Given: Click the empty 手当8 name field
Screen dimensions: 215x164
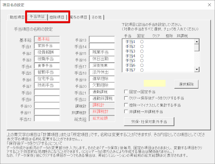Looking at the screenshot, I should (x=47, y=92).
